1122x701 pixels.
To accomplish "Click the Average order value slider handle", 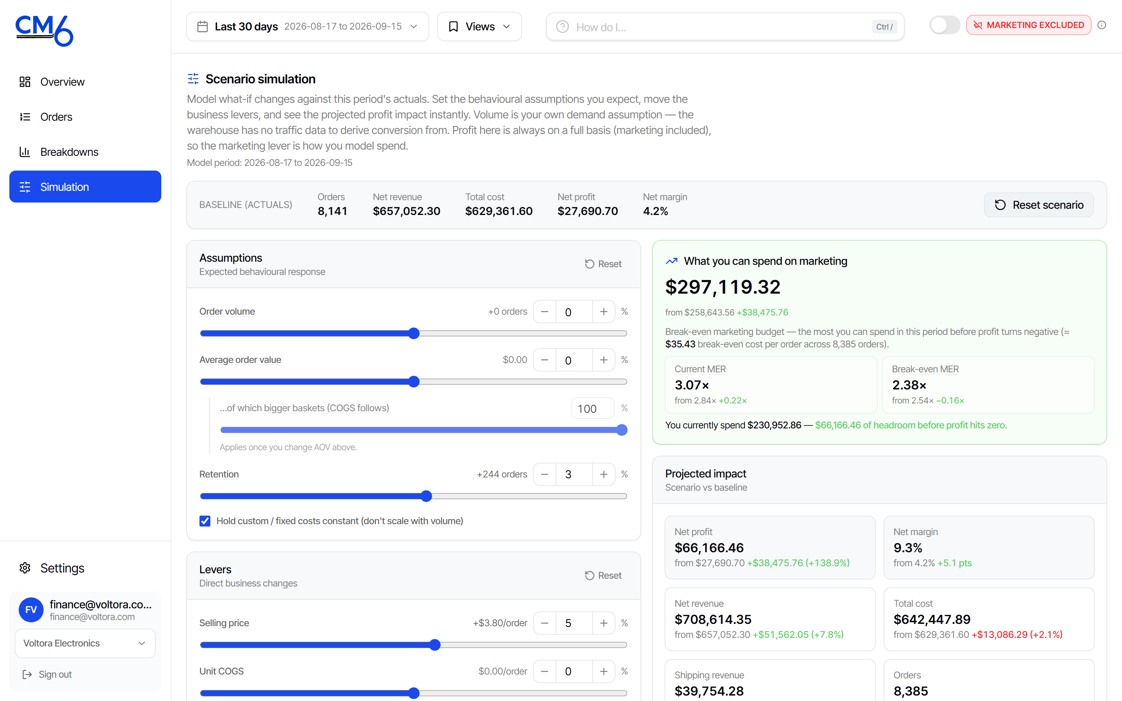I will 414,382.
